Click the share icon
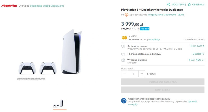 168,4
